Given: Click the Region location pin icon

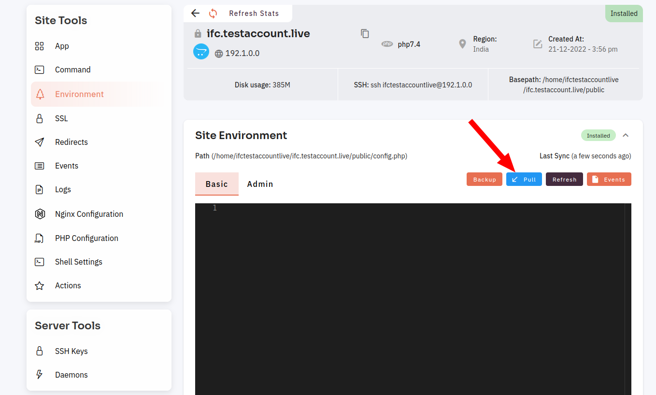Looking at the screenshot, I should (463, 44).
